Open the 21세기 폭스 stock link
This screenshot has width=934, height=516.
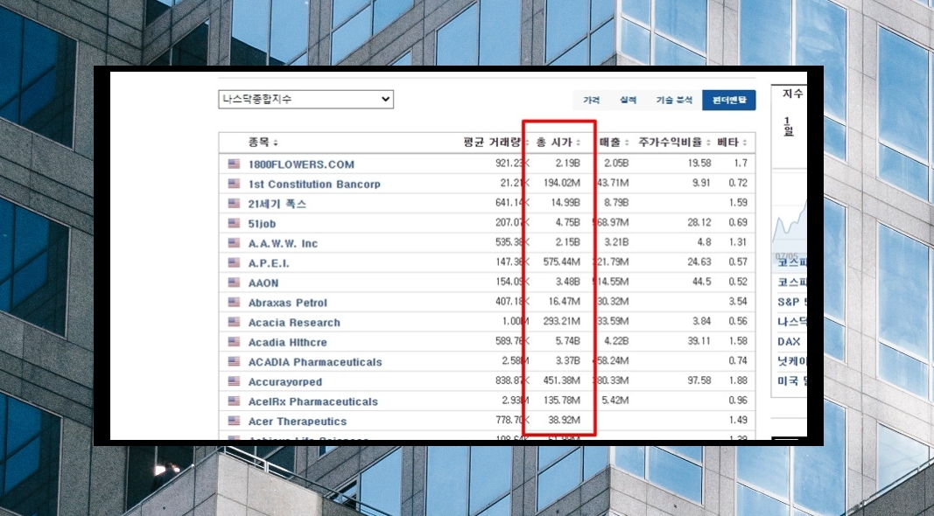tap(277, 204)
